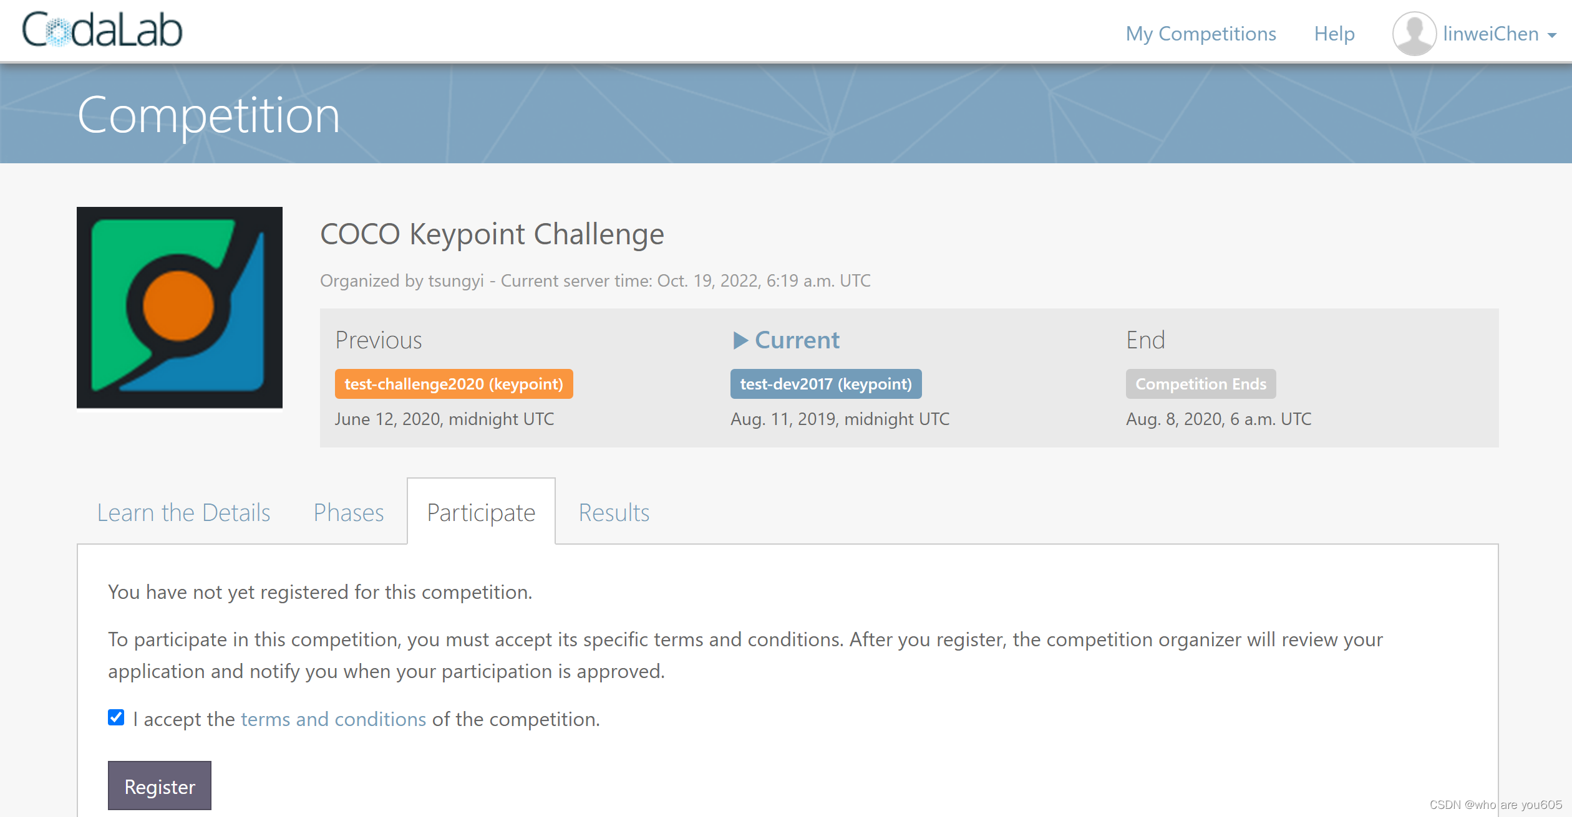Click the COCO competition logo image
The width and height of the screenshot is (1572, 817).
(x=180, y=308)
